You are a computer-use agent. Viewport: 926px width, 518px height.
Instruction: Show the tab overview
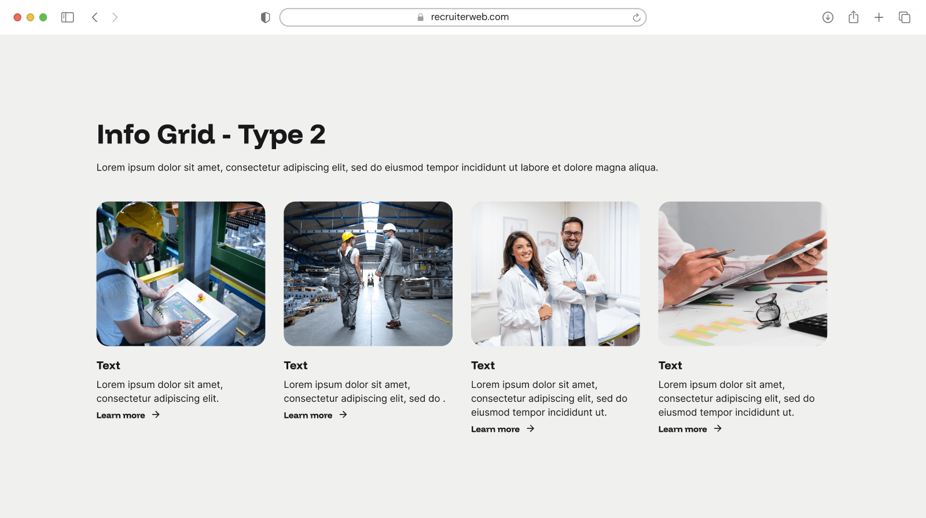pyautogui.click(x=904, y=17)
